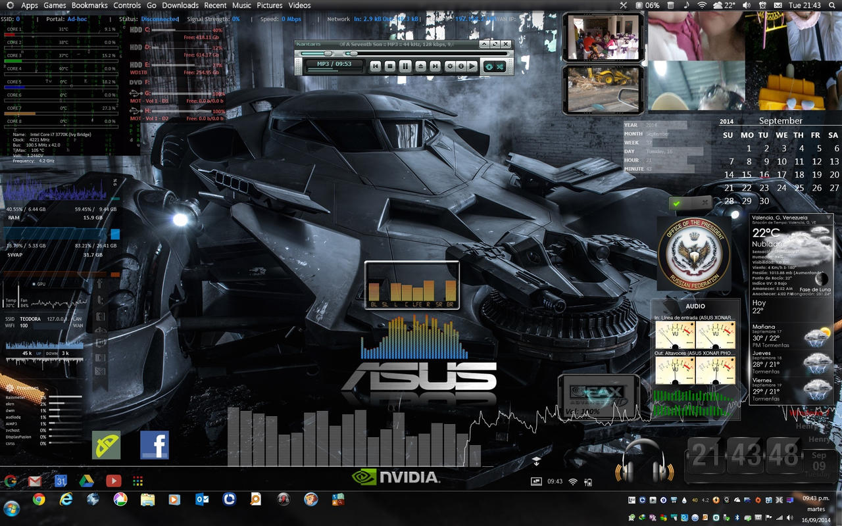Open the YouTube shortcut icon
The image size is (842, 526).
[113, 481]
